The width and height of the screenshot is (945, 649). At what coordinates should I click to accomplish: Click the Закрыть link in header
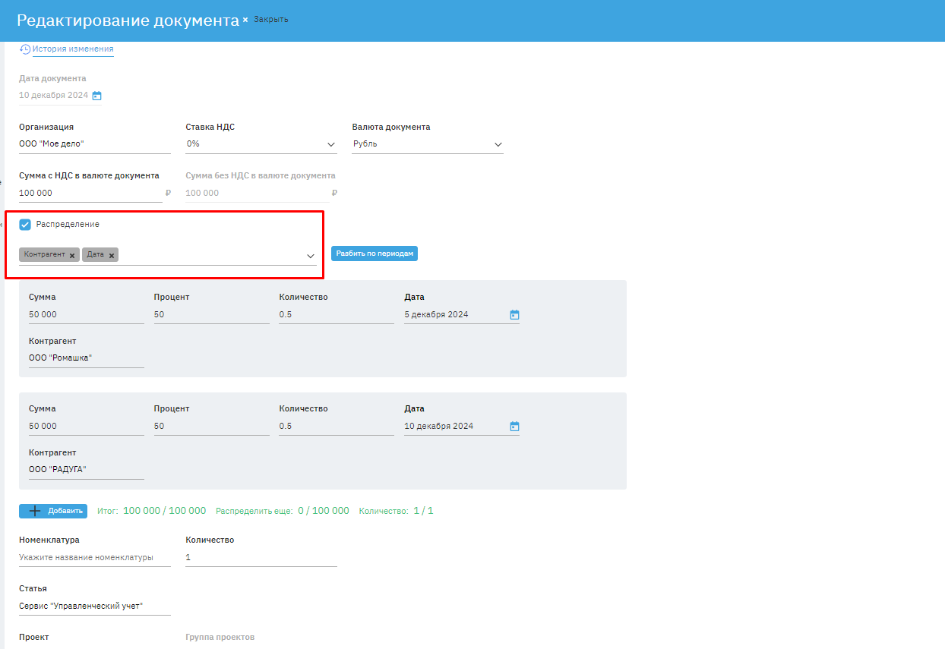point(271,19)
